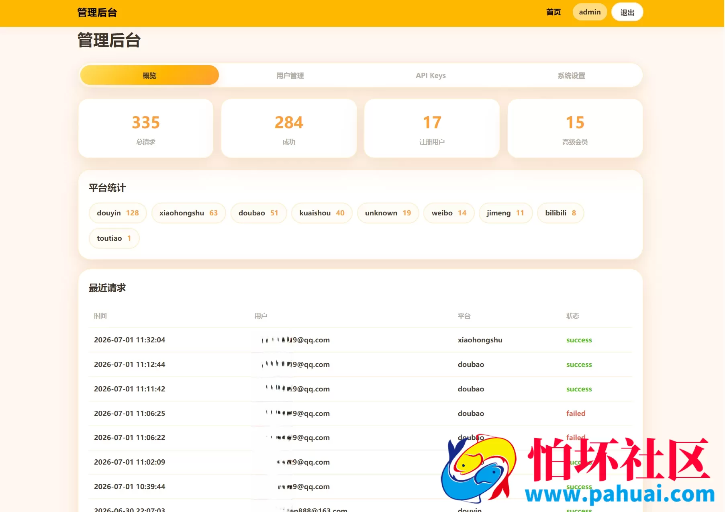725x512 pixels.
Task: Click the 管理后台 logo in header
Action: [x=97, y=12]
